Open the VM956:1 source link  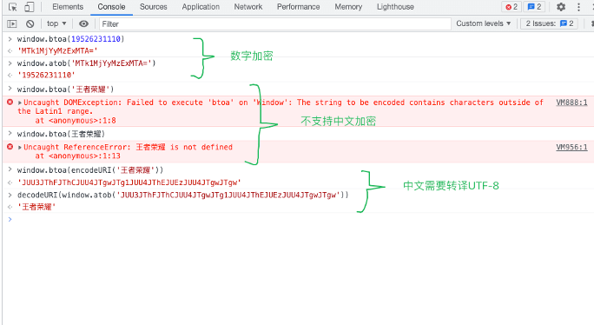tap(571, 147)
